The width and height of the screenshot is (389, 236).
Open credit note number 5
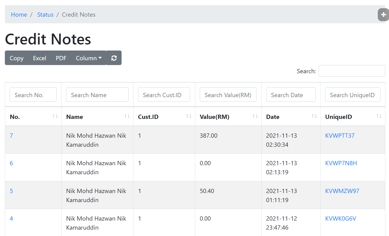click(12, 191)
